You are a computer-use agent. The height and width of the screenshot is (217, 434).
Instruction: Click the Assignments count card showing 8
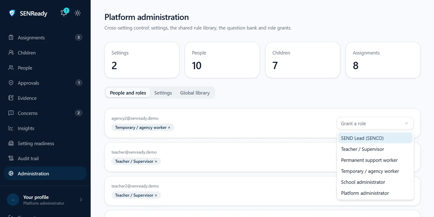(383, 60)
